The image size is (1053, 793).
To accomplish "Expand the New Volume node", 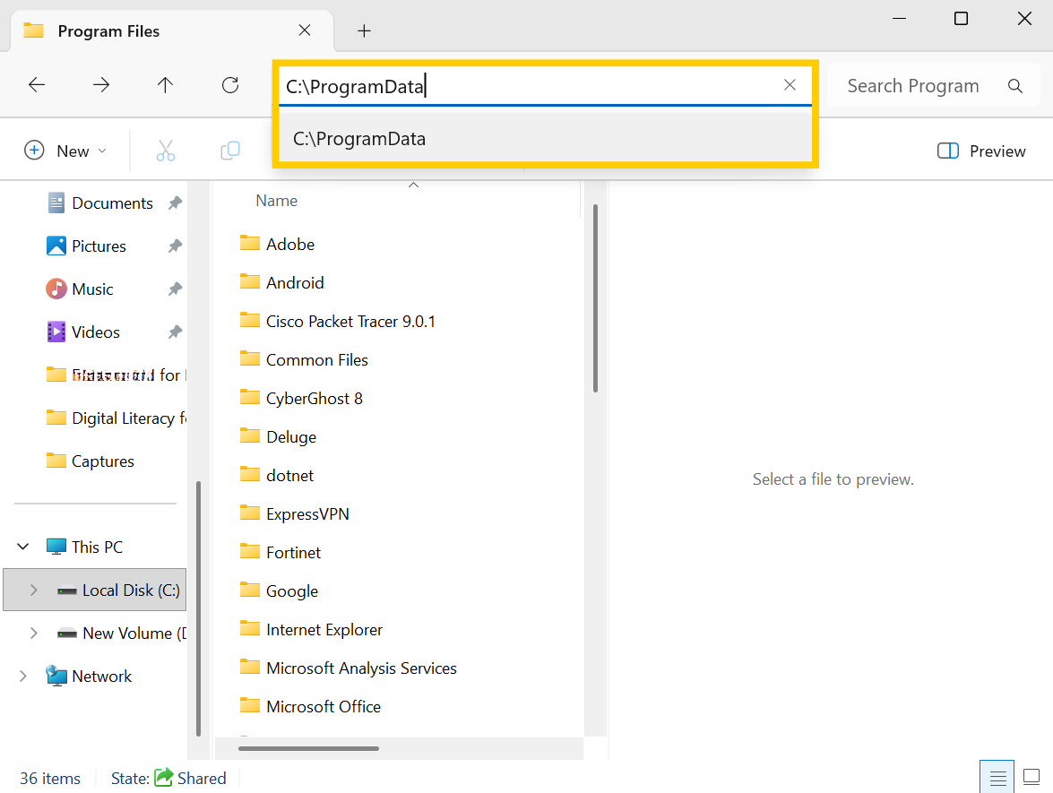I will [x=33, y=633].
